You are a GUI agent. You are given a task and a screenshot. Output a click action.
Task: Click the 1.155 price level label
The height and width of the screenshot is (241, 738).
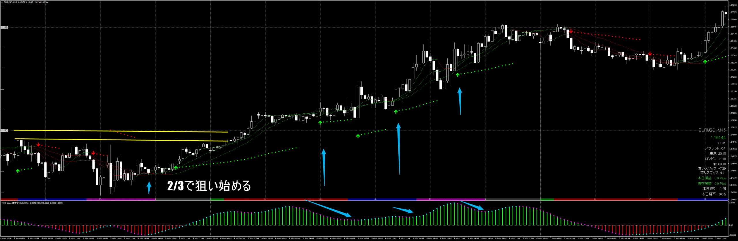click(x=4, y=28)
